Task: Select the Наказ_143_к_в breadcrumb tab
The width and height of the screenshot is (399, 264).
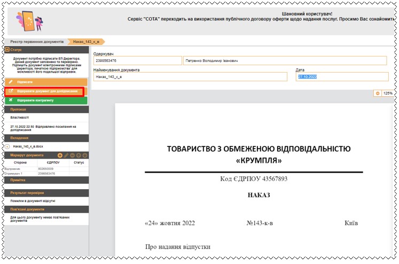Action: coord(86,42)
